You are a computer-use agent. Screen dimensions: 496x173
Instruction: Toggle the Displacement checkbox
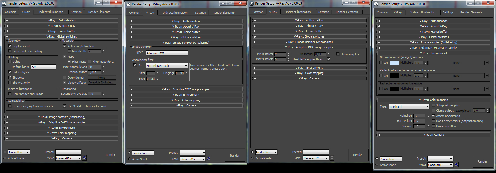(x=10, y=46)
